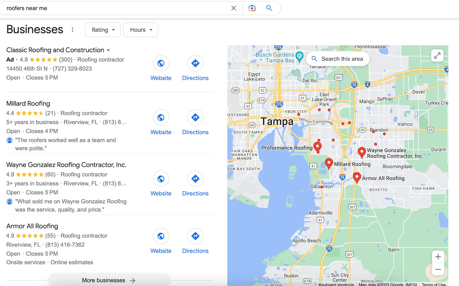Select the Proformance Roofing map pin

pyautogui.click(x=317, y=147)
